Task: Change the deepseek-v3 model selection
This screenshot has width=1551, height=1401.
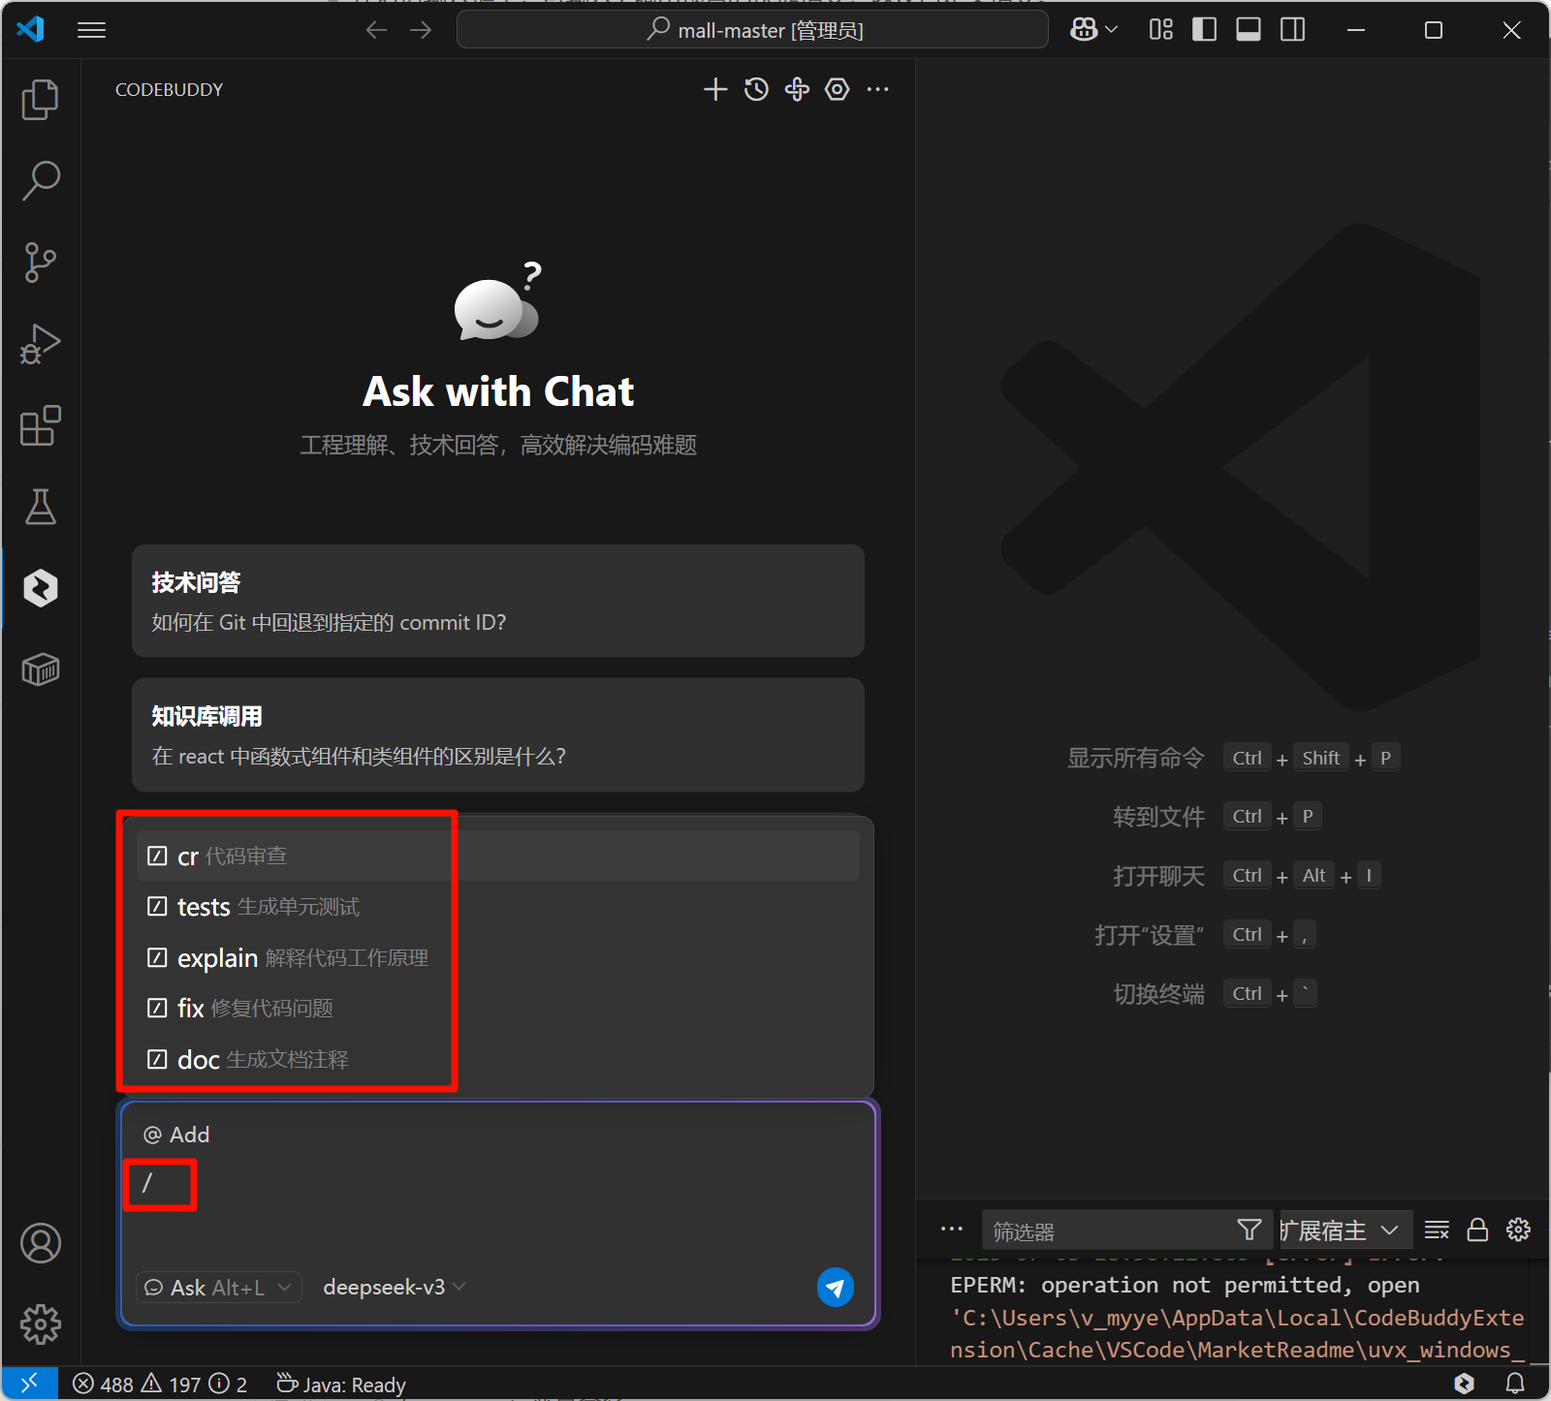Action: tap(395, 1288)
